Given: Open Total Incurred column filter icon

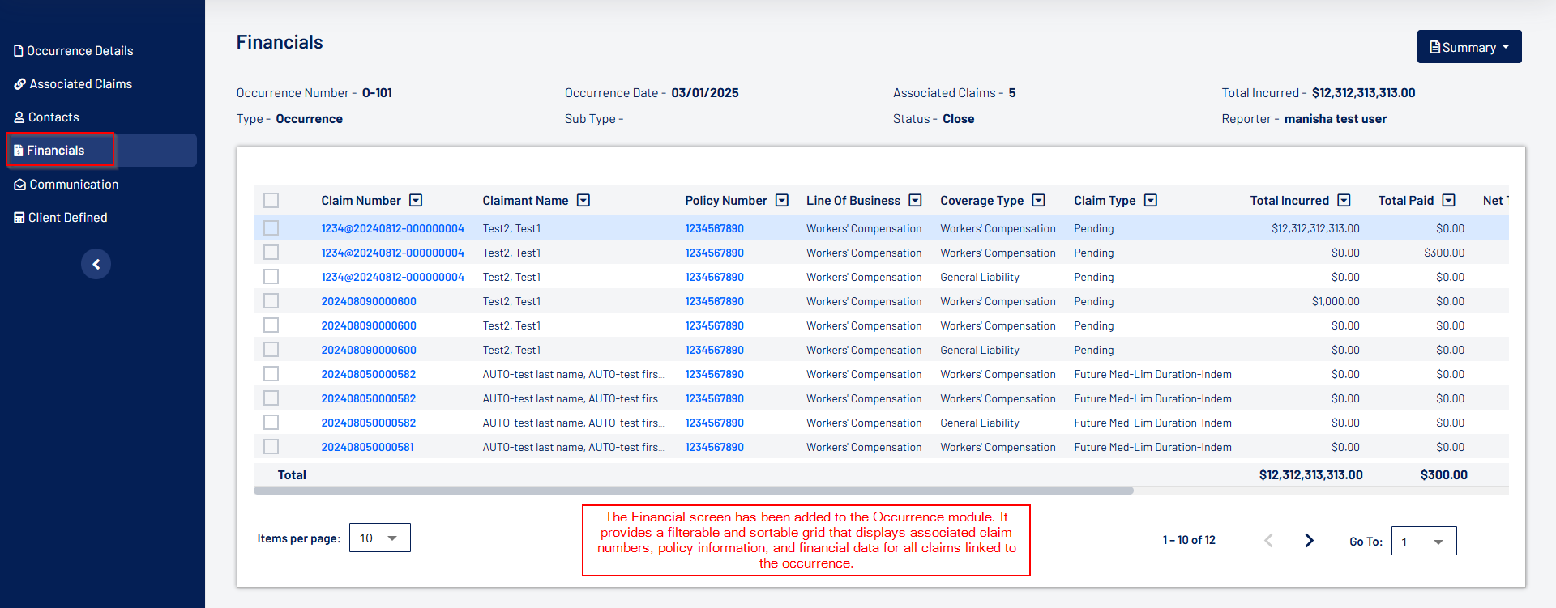Looking at the screenshot, I should coord(1344,201).
